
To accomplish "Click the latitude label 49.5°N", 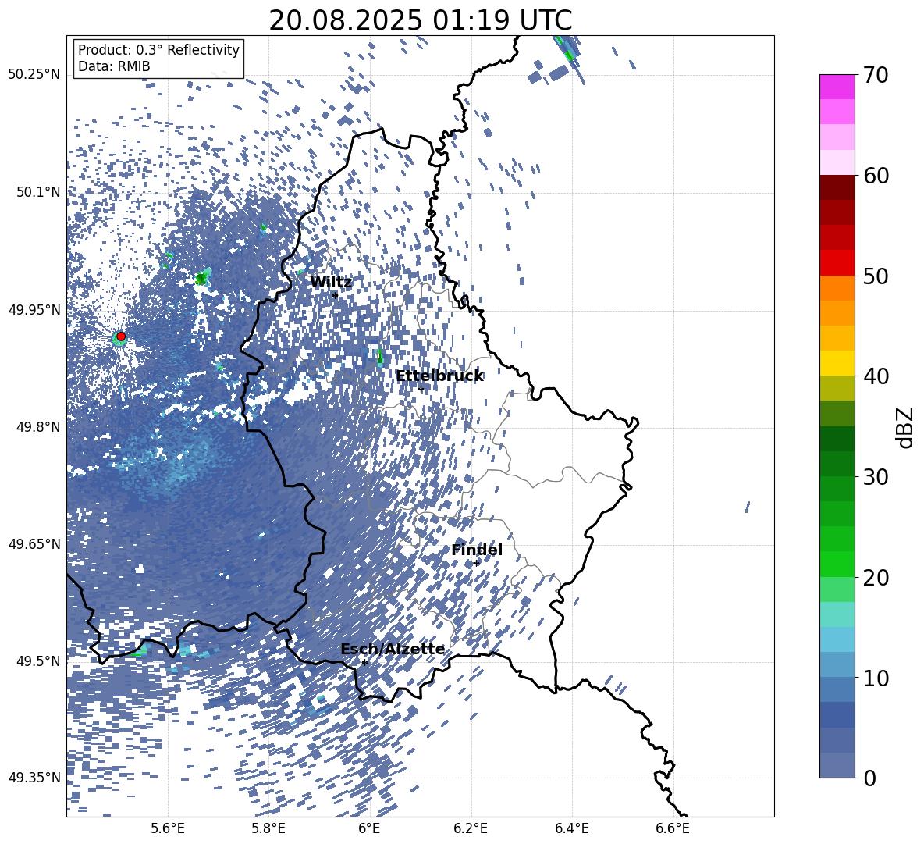I will 37,661.
